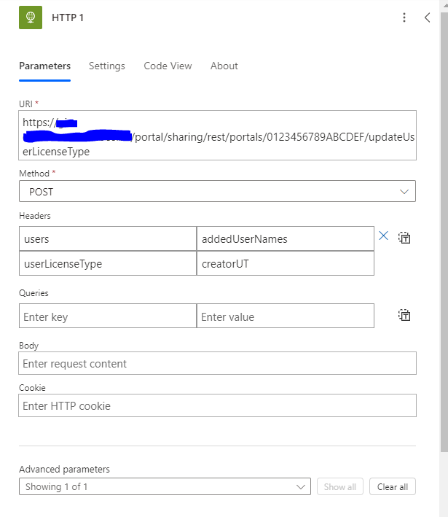The height and width of the screenshot is (517, 448).
Task: Expand the Advanced parameters dropdown
Action: (165, 486)
